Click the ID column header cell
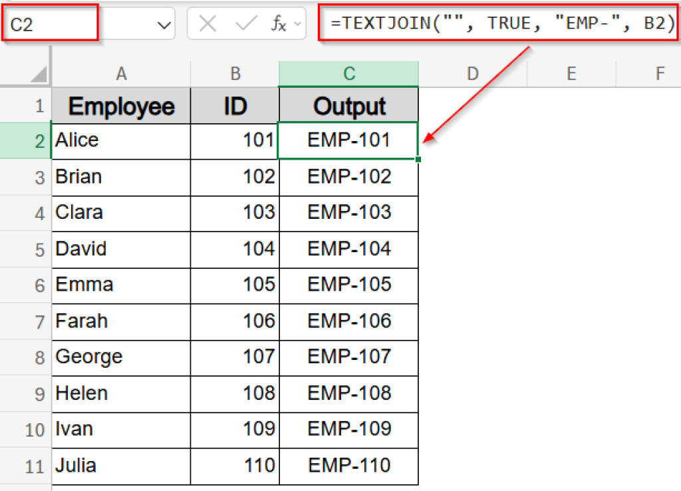 [234, 105]
